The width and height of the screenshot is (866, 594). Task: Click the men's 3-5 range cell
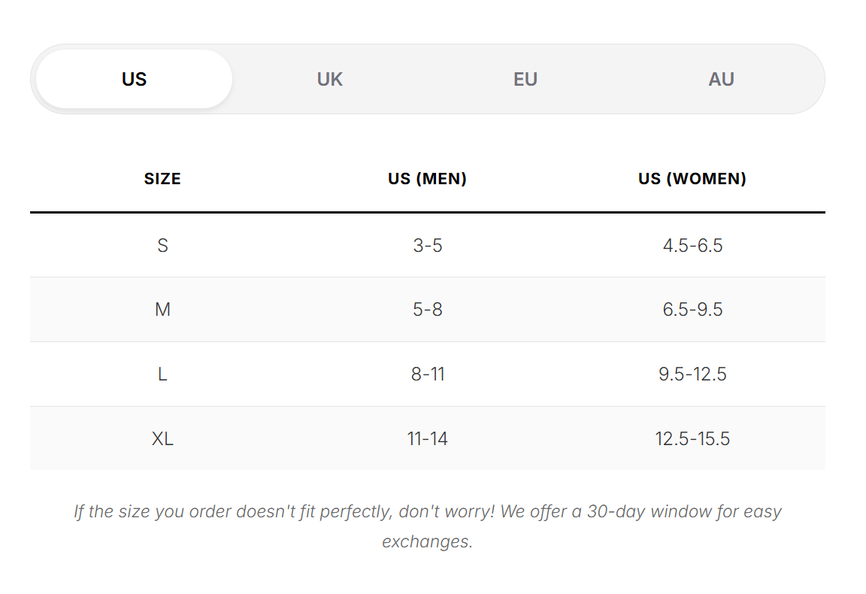click(x=428, y=245)
